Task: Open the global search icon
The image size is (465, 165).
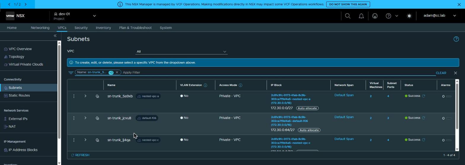Action: click(x=348, y=16)
